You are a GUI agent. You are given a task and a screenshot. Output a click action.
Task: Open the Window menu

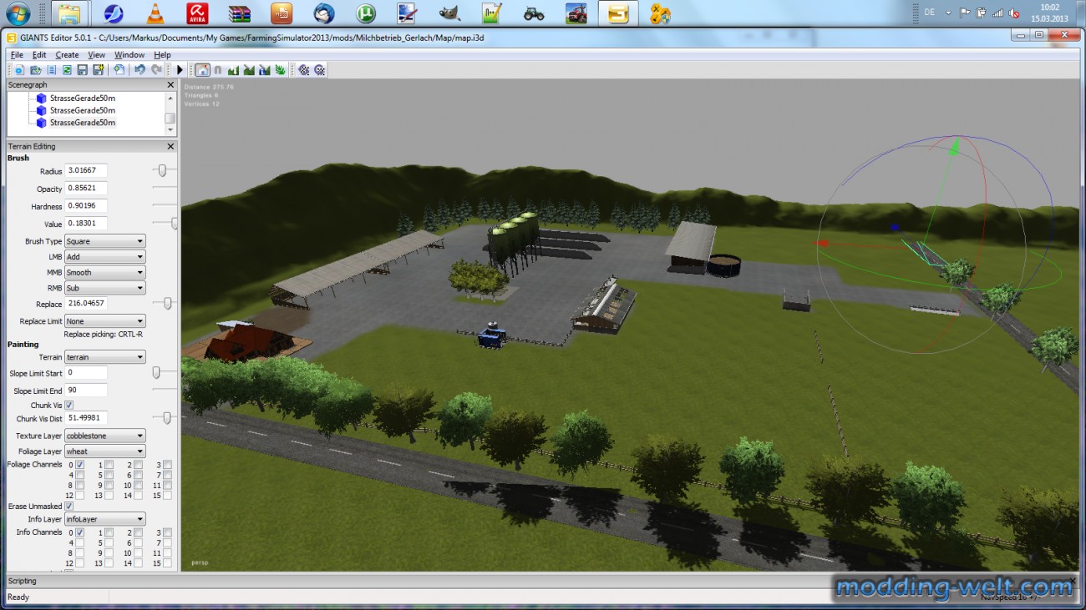click(x=129, y=55)
